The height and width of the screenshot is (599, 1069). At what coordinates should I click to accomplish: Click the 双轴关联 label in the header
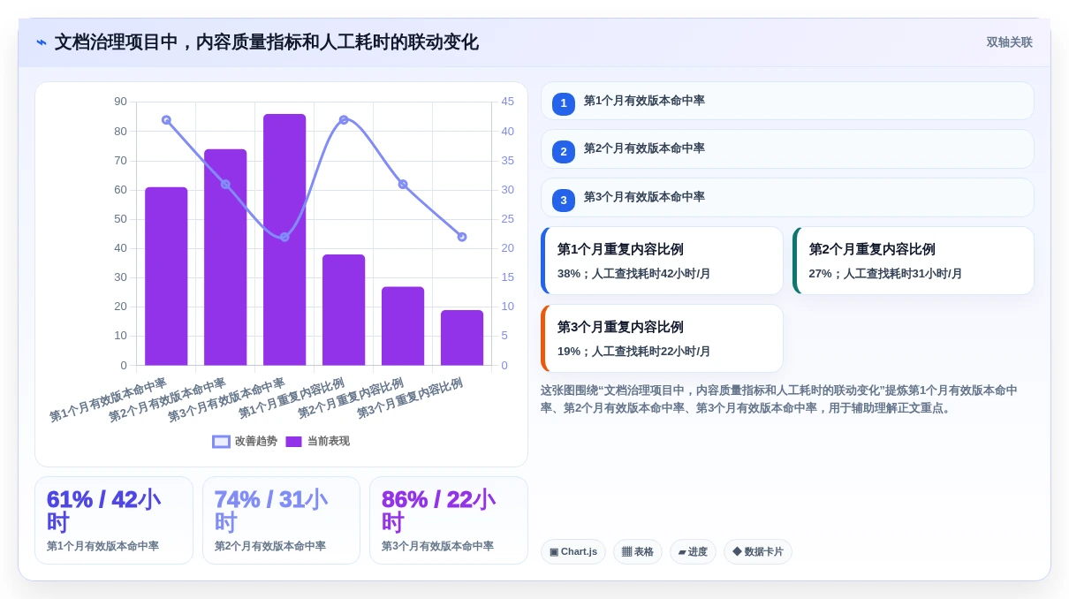[1009, 42]
